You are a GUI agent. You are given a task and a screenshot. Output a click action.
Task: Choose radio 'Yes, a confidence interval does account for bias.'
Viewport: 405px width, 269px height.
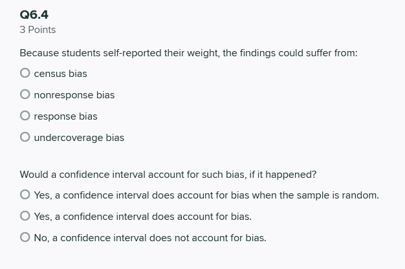pyautogui.click(x=25, y=216)
